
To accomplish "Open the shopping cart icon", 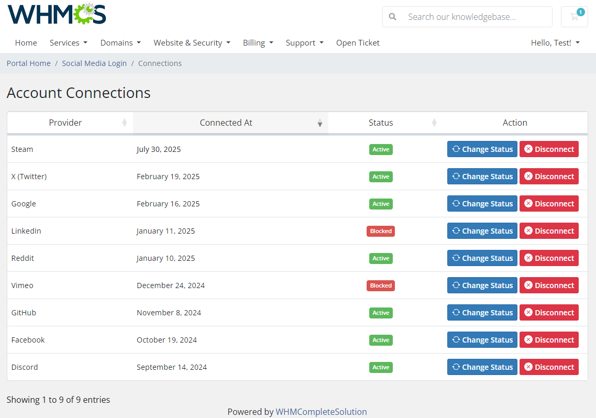I will [574, 17].
